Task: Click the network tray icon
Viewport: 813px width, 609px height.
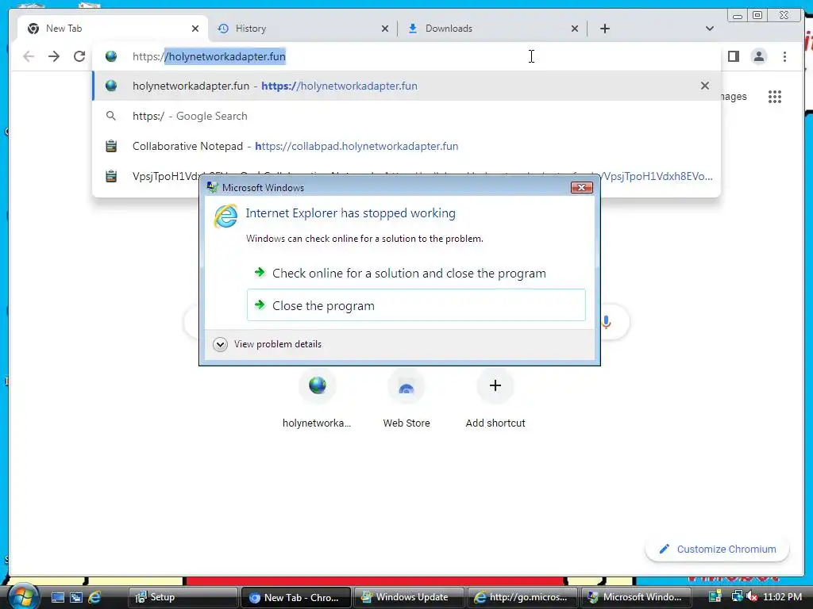Action: coord(736,596)
